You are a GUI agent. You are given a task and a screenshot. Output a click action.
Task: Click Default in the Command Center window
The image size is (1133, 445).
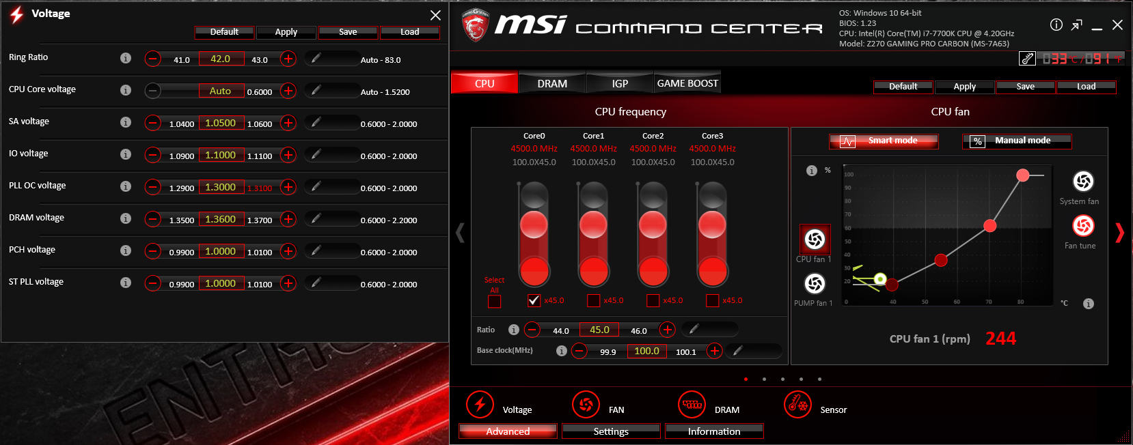pyautogui.click(x=903, y=87)
